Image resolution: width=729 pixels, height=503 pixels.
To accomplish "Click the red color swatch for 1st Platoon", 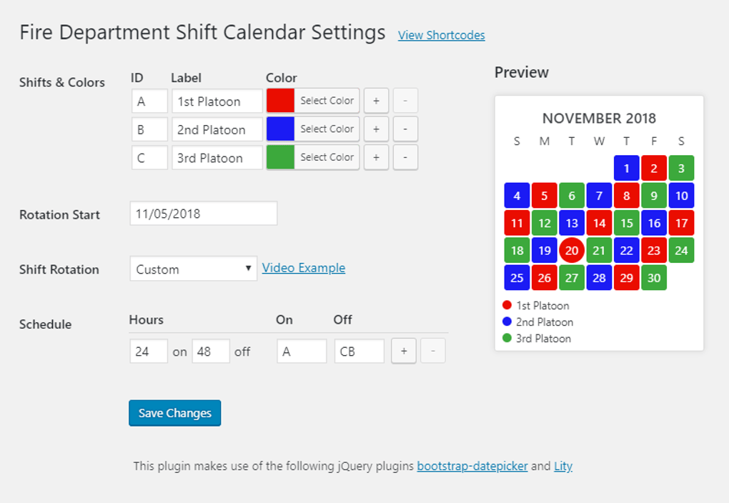I will 279,100.
